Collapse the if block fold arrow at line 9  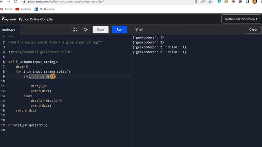pyautogui.click(x=7, y=76)
